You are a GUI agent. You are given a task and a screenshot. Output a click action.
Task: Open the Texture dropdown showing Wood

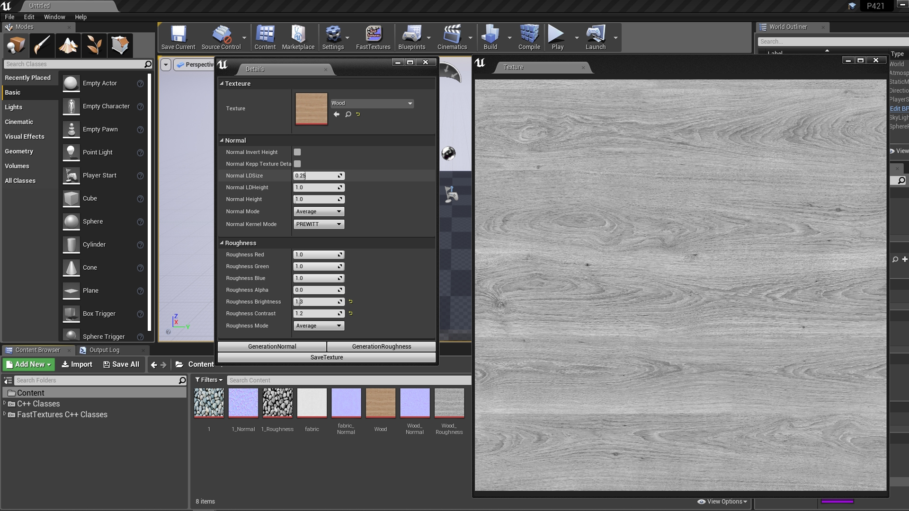372,103
